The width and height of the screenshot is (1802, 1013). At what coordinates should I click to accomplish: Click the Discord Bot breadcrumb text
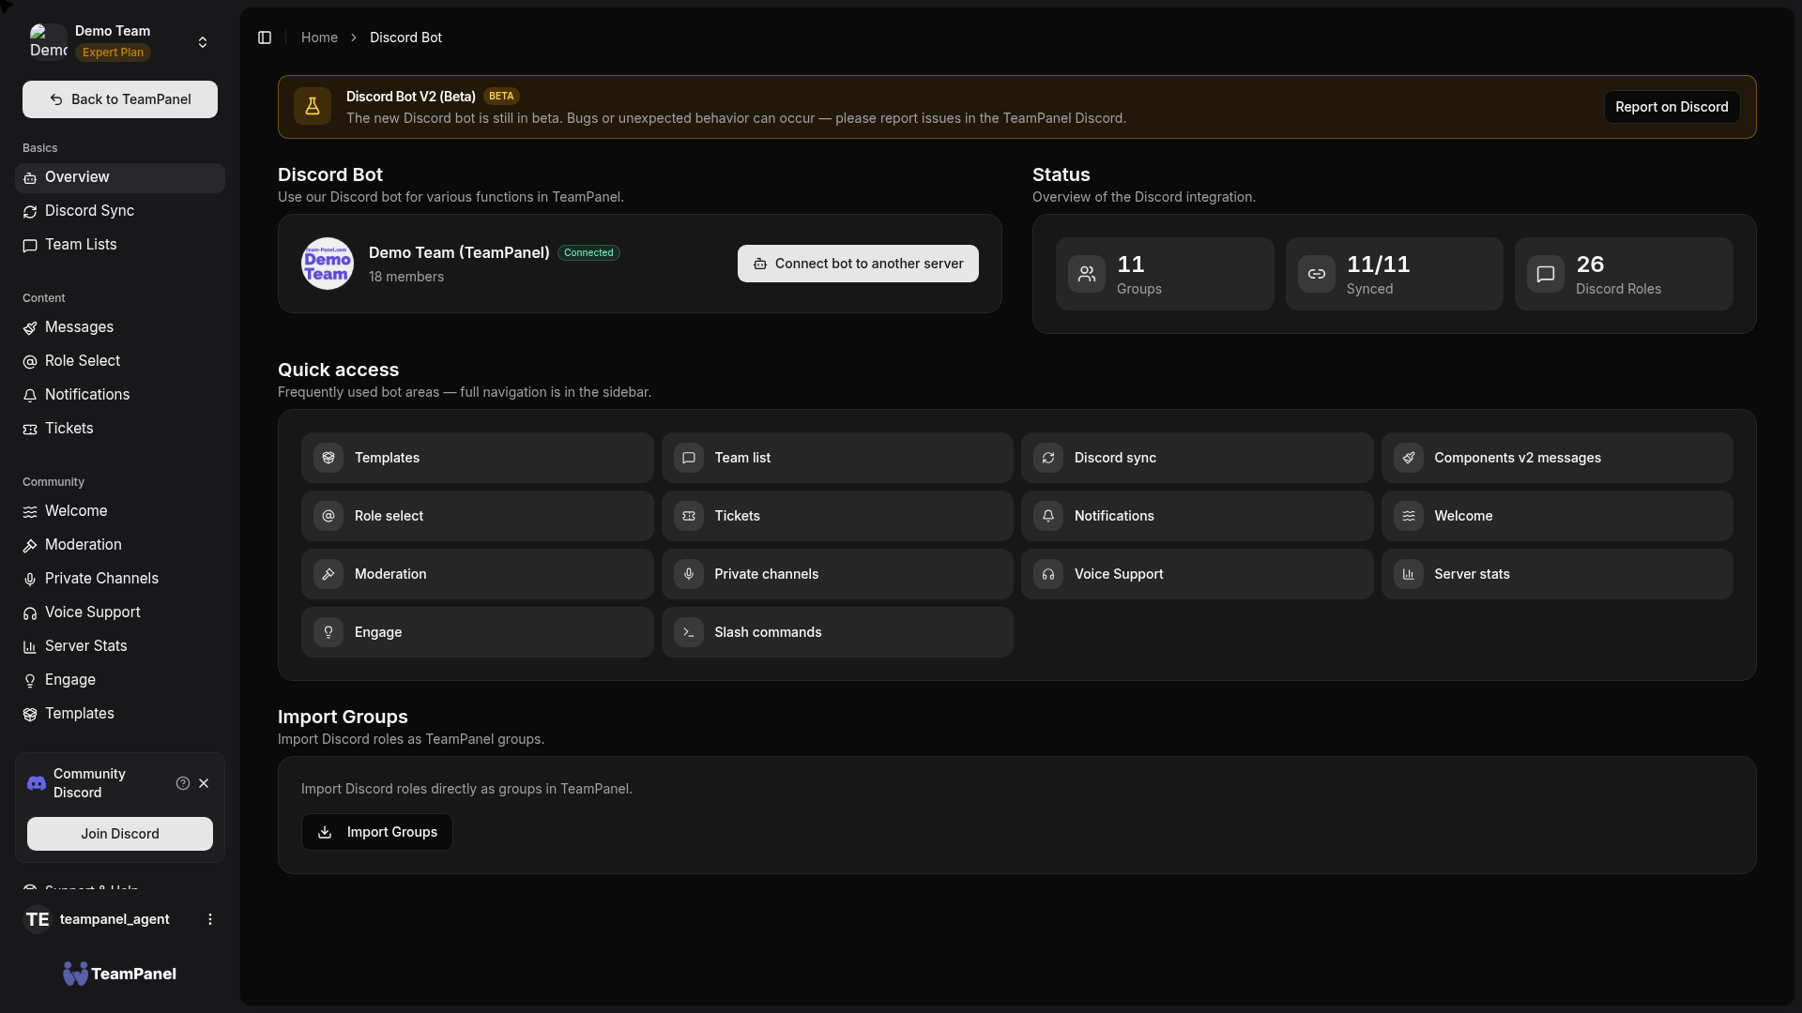click(405, 38)
